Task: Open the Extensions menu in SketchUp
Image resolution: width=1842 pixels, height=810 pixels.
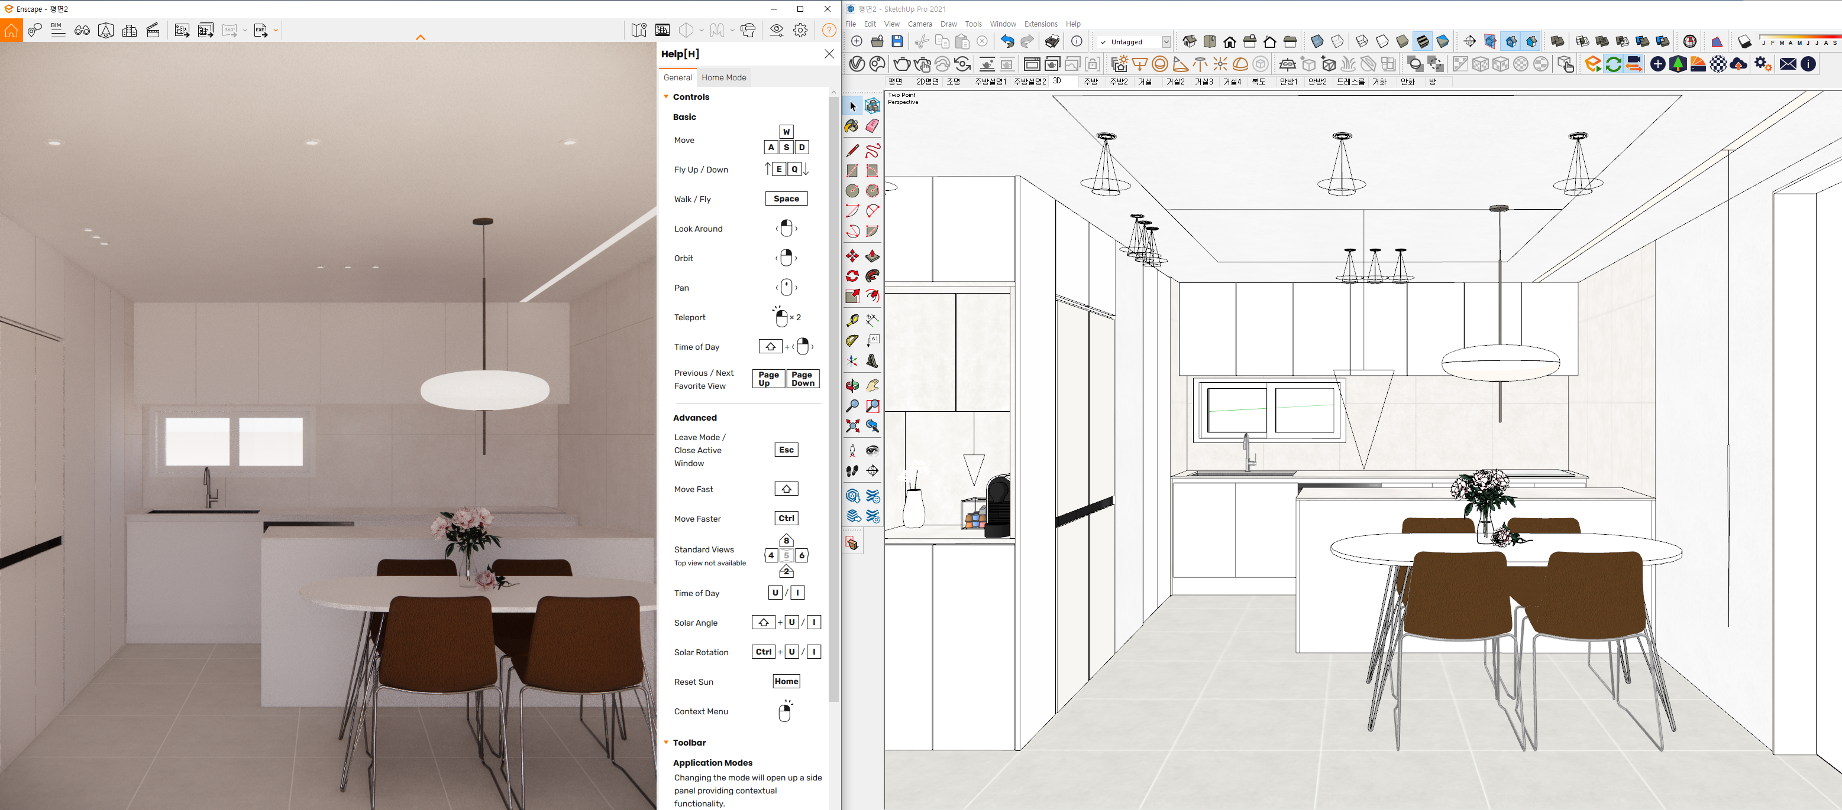Action: (x=1040, y=24)
